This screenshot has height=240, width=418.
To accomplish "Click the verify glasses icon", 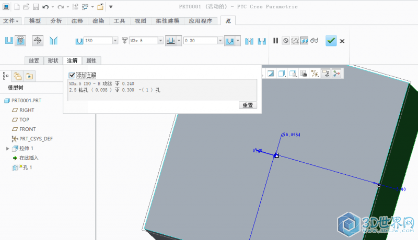I will [315, 41].
